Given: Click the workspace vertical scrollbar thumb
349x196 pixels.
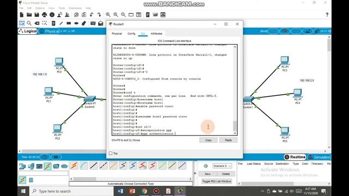Looking at the screenshot, I should click(x=329, y=45).
